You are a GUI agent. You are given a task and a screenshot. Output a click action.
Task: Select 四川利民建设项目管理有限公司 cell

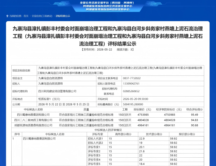click(66, 91)
